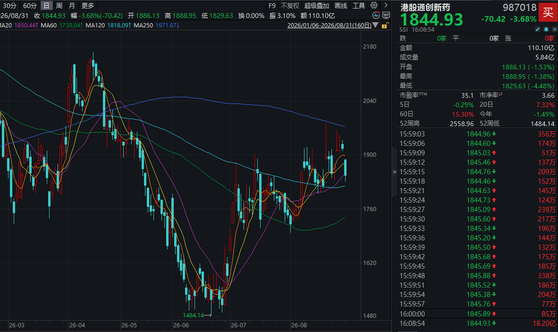Toggle the date range lock icon
The width and height of the screenshot is (558, 332).
click(x=385, y=26)
